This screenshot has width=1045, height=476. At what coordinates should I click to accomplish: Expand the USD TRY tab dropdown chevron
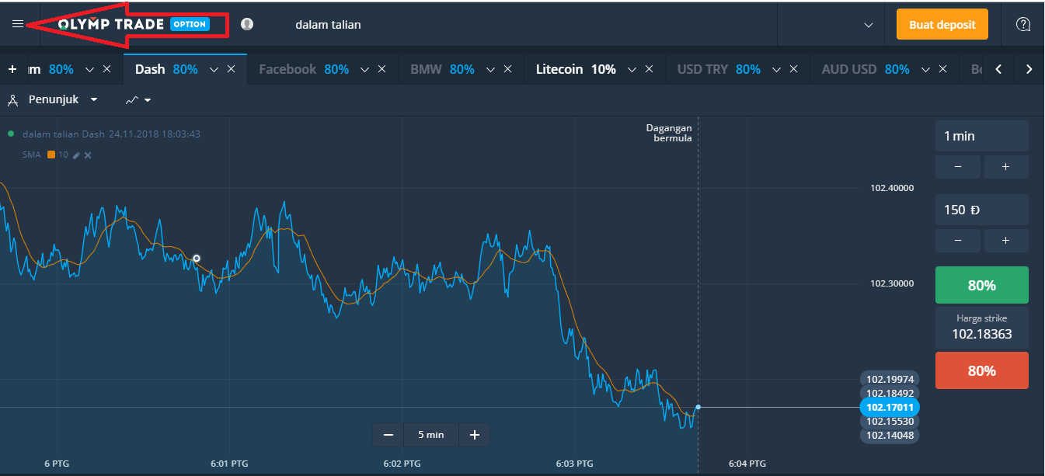(x=776, y=69)
